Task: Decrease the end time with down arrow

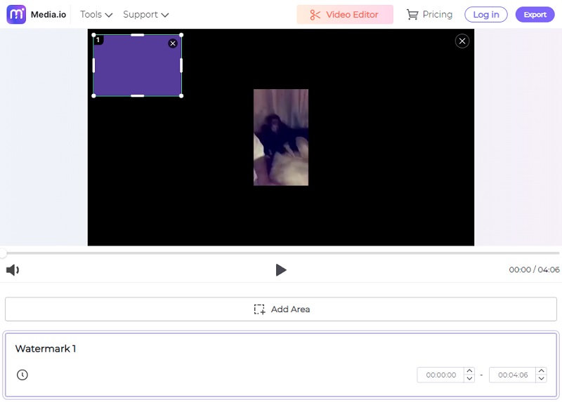Action: point(541,379)
